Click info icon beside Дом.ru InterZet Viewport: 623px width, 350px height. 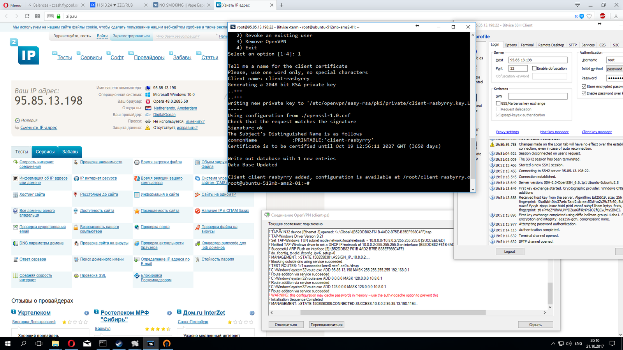pos(252,313)
